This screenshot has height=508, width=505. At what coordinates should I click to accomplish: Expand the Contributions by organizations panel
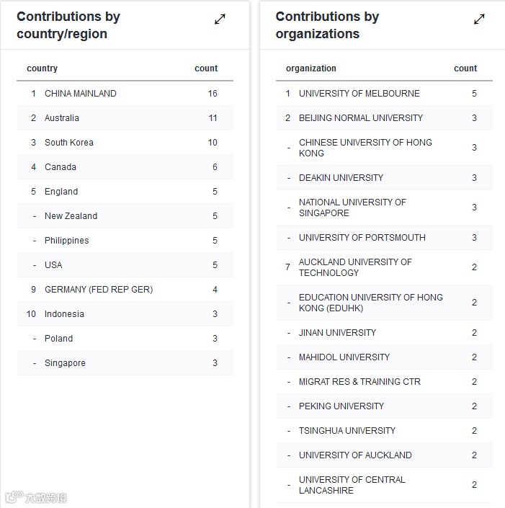479,19
